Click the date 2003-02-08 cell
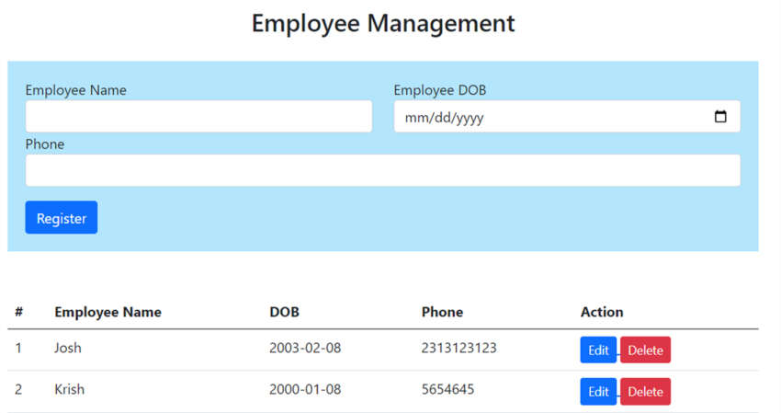The image size is (781, 413). (305, 348)
